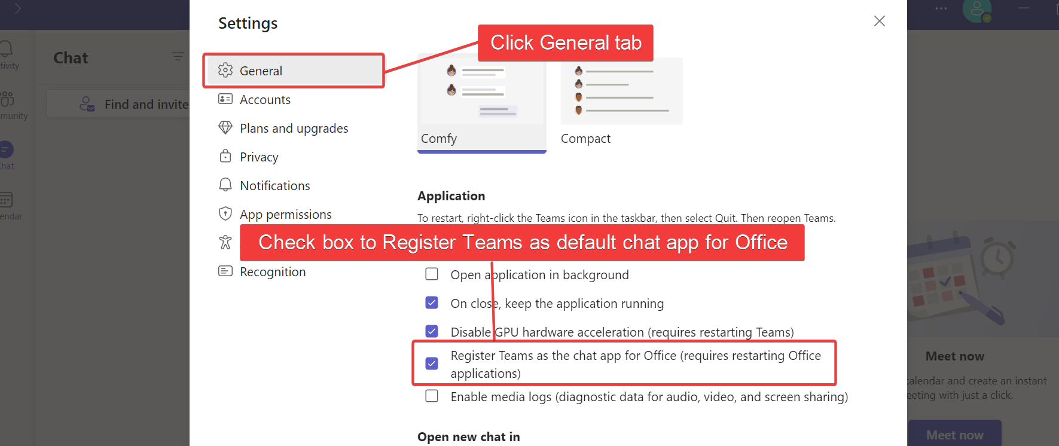Open Chat icon in Teams sidebar
Image resolution: width=1059 pixels, height=446 pixels.
tap(7, 149)
